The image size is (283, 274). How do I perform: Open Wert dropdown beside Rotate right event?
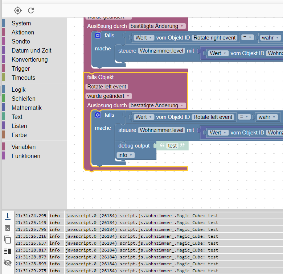(144, 37)
